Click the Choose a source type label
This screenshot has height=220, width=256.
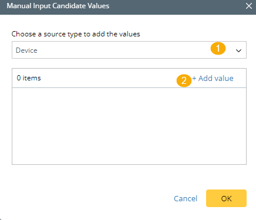coord(76,34)
